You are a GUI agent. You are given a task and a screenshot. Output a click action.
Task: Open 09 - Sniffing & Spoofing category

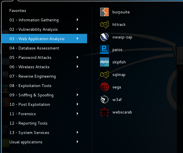[44, 95]
